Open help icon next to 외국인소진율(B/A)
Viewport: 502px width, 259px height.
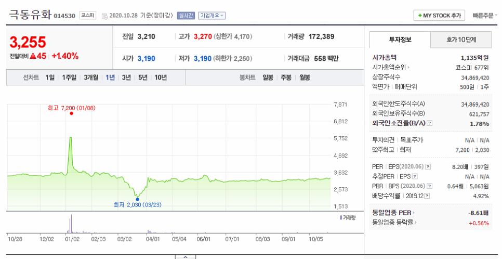point(430,123)
